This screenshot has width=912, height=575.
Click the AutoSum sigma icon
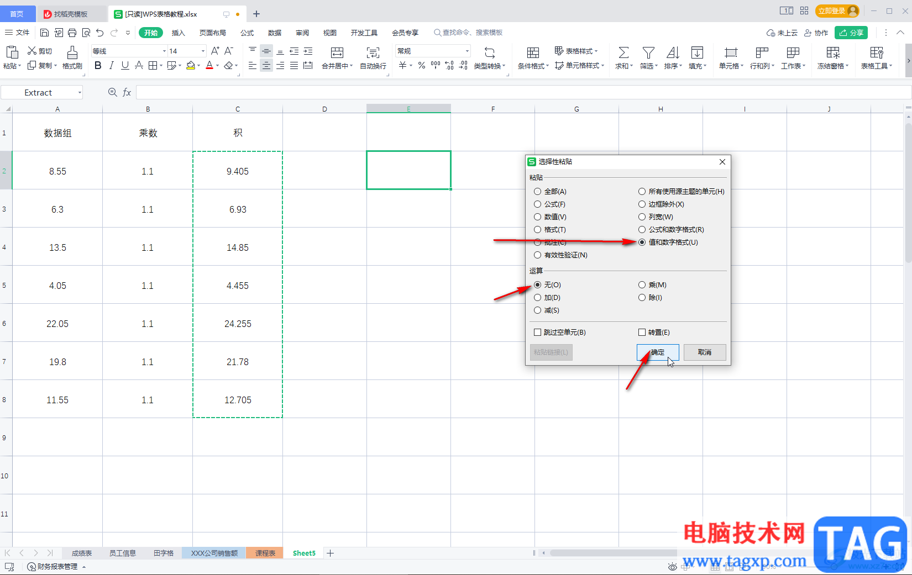point(623,52)
